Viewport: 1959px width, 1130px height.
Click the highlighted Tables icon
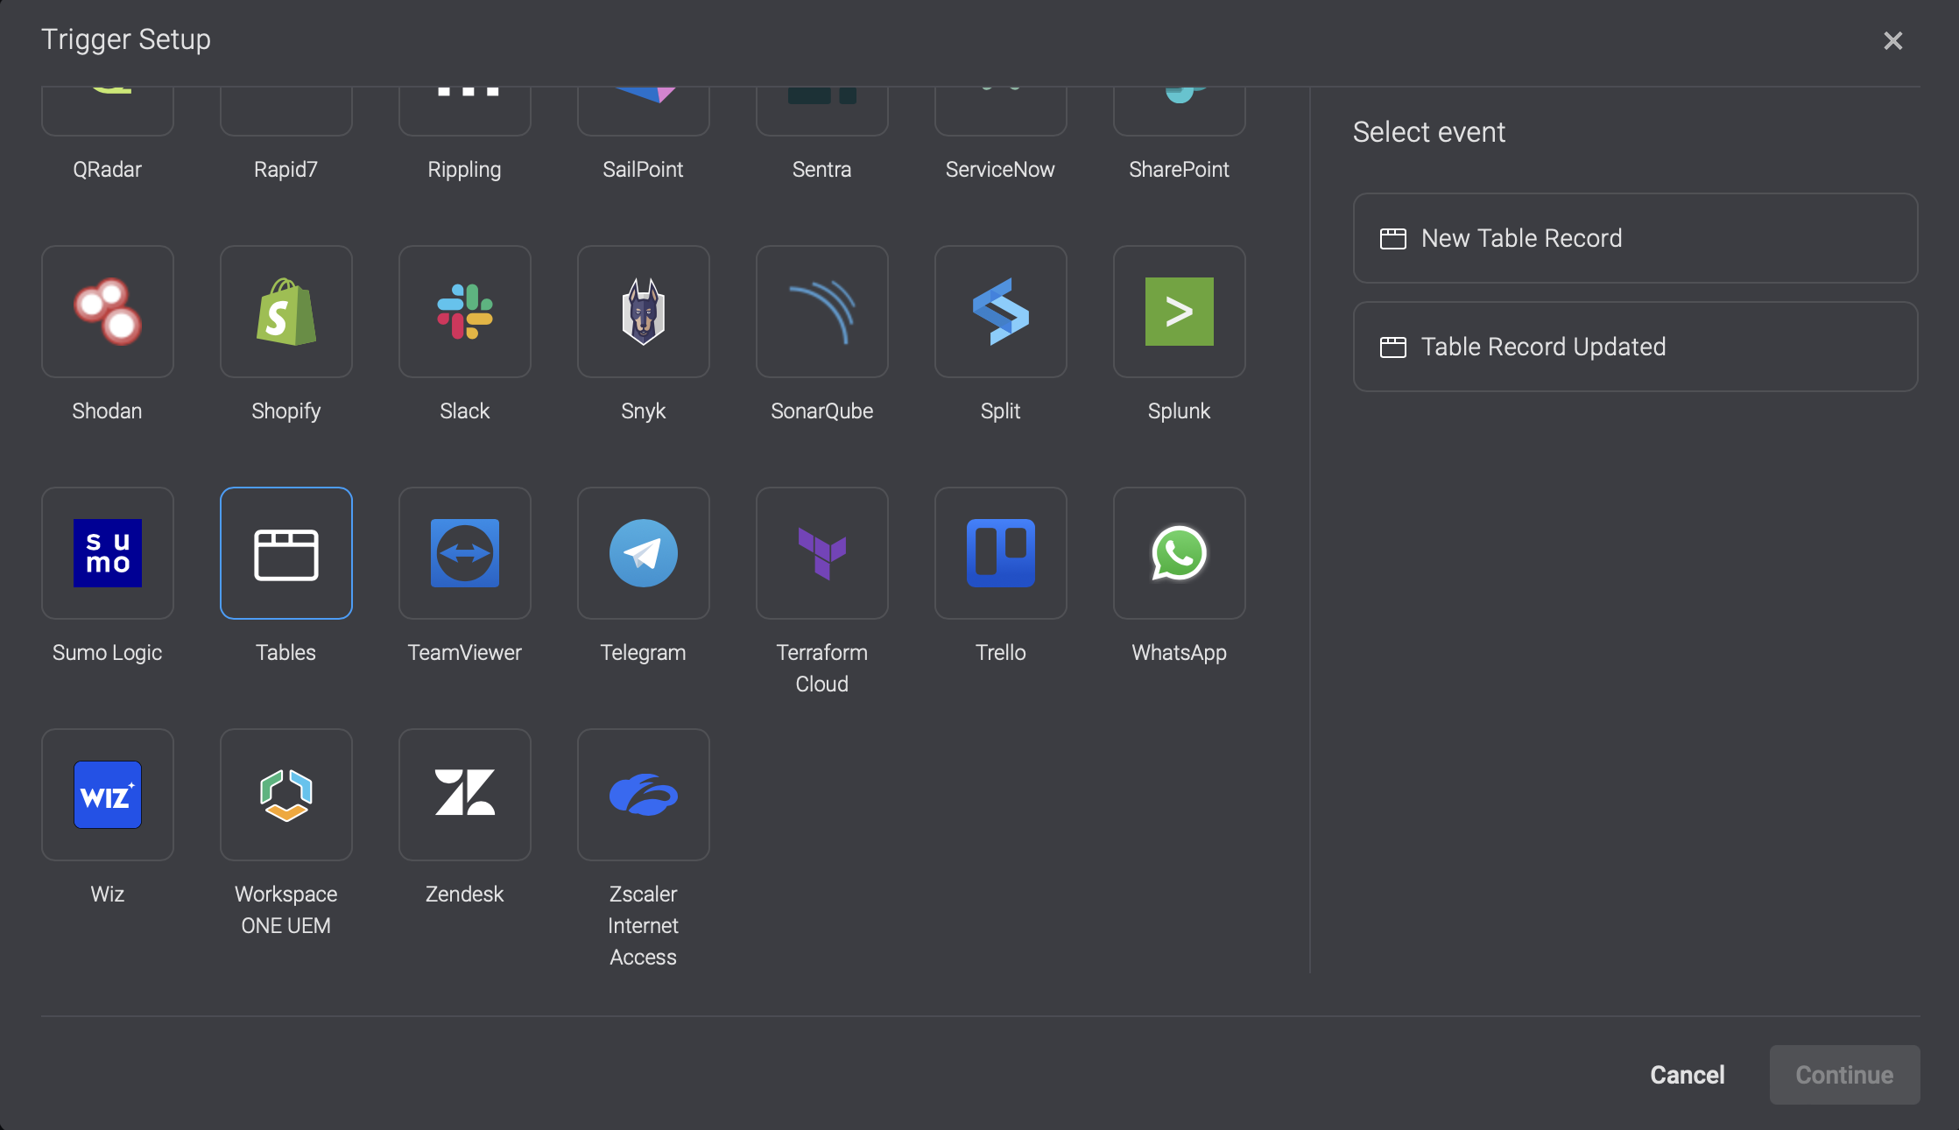[x=286, y=553]
